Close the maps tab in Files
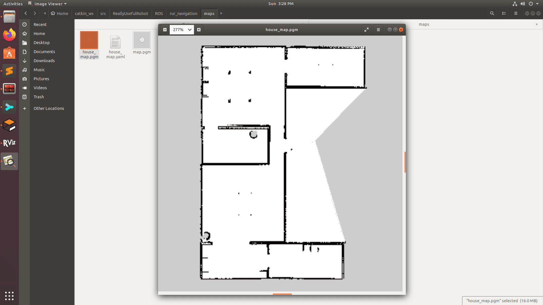 pyautogui.click(x=537, y=24)
